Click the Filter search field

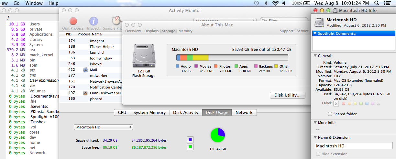point(283,21)
